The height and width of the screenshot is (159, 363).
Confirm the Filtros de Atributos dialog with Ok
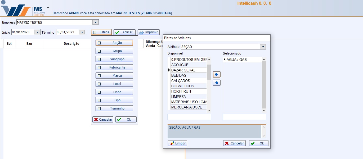259,143
